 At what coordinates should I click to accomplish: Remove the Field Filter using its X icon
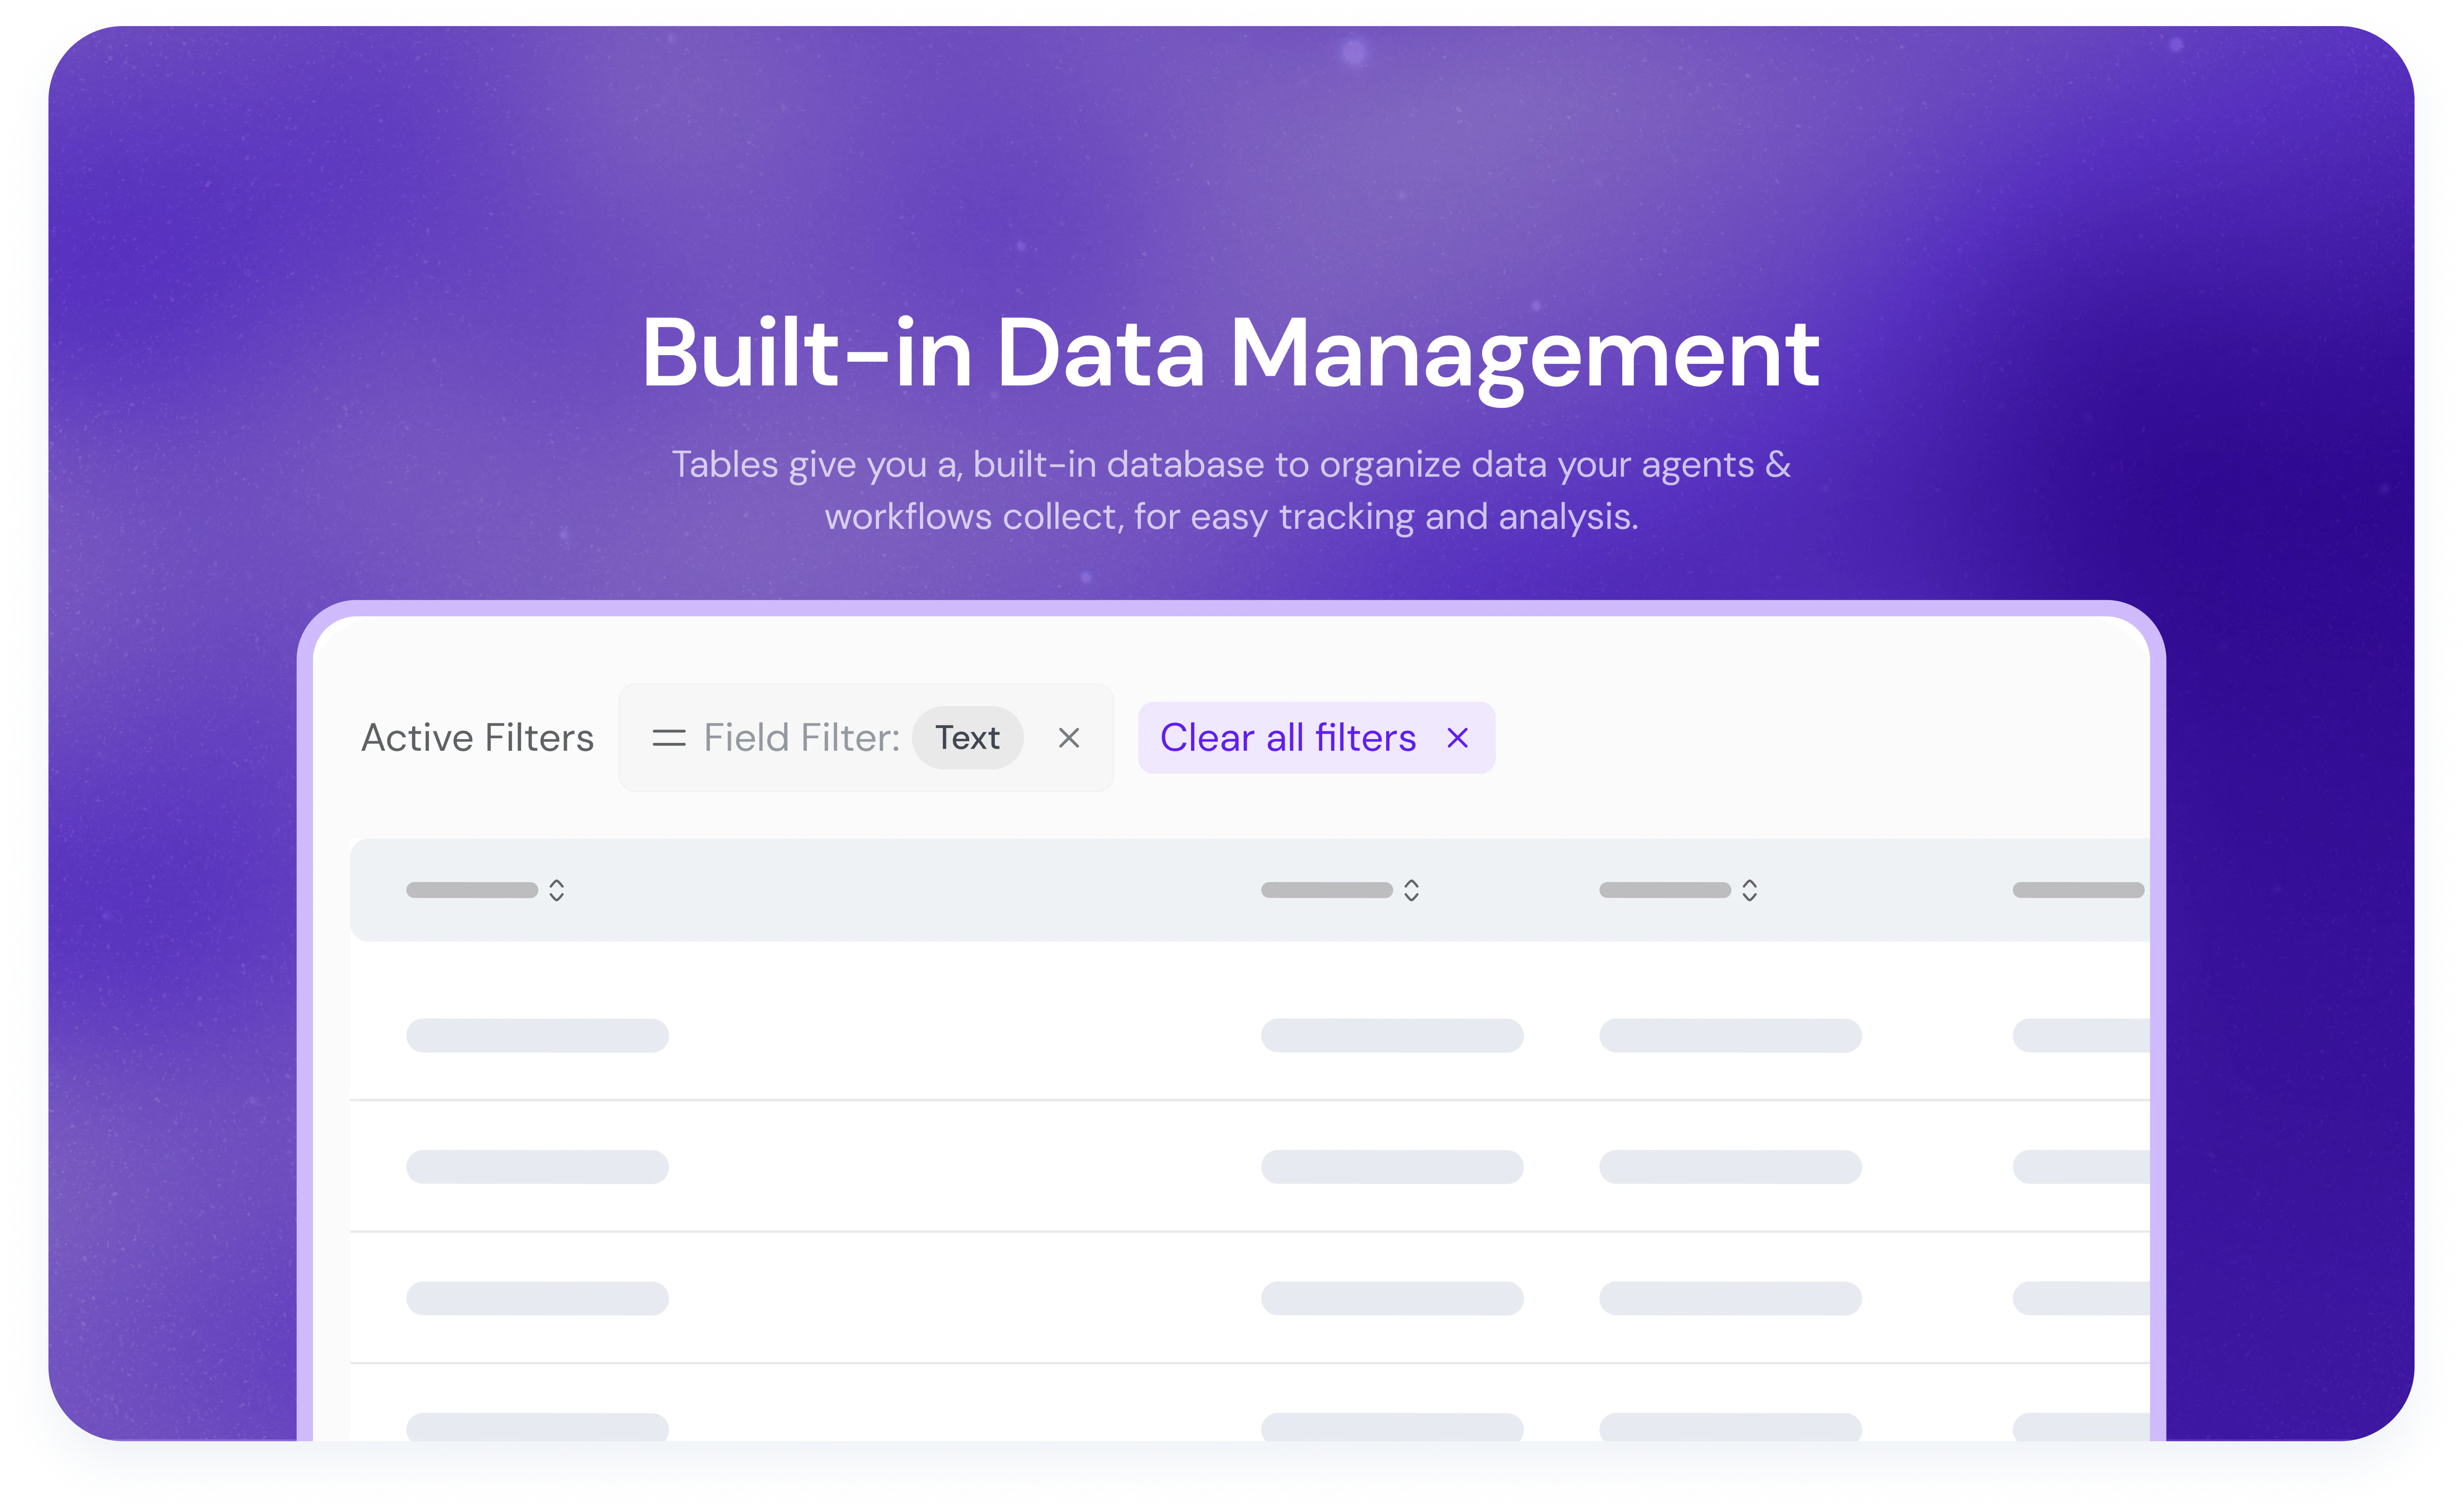point(1068,738)
